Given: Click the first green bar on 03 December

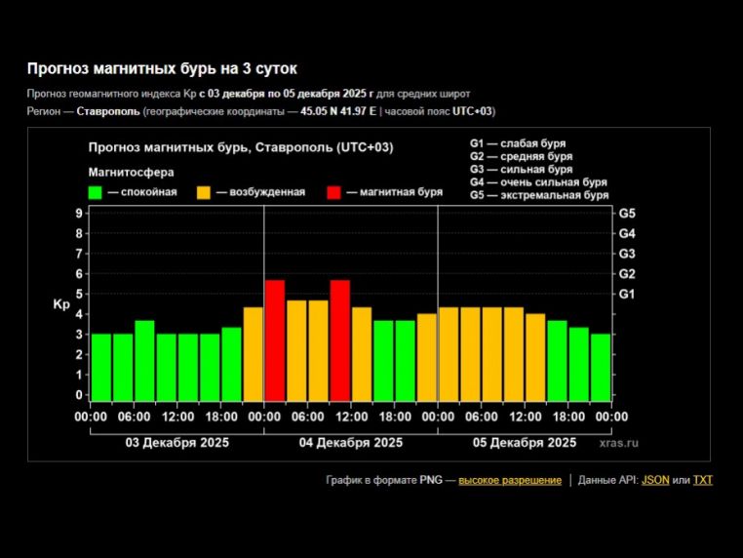Looking at the screenshot, I should point(100,366).
